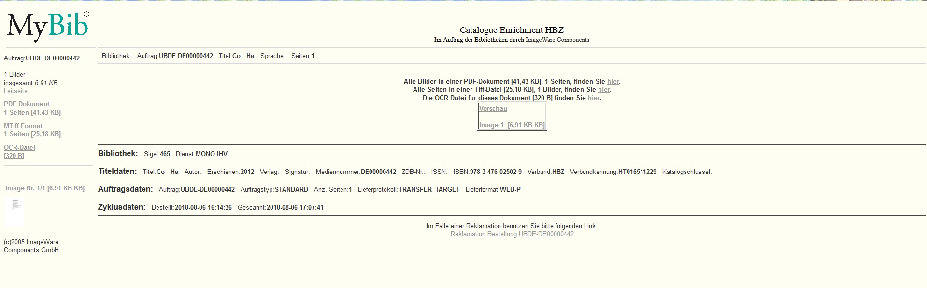Screen dimensions: 927x288
Task: Open the Vorschau link
Action: coord(493,109)
